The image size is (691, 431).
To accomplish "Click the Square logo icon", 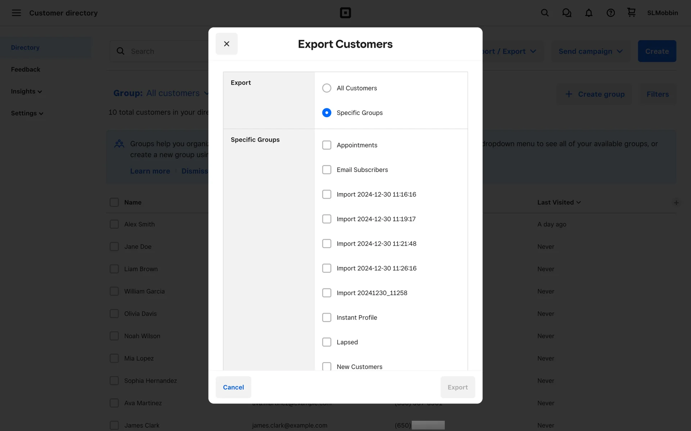I will coord(345,13).
